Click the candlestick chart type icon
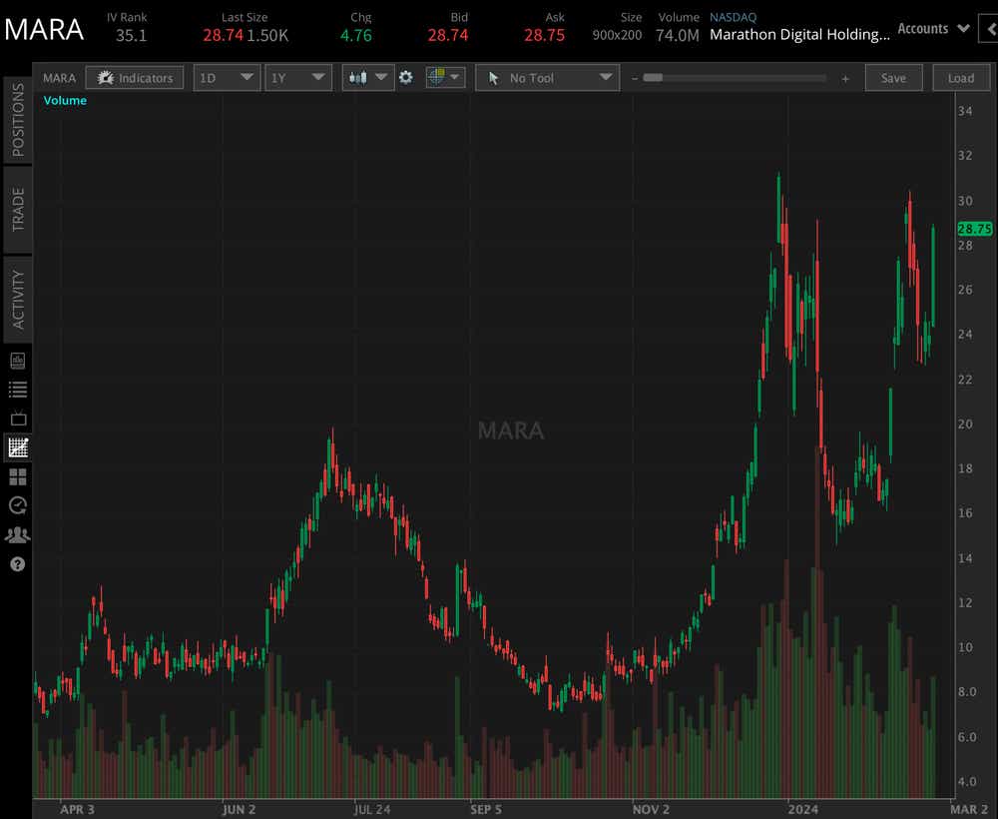The width and height of the screenshot is (998, 819). tap(358, 78)
